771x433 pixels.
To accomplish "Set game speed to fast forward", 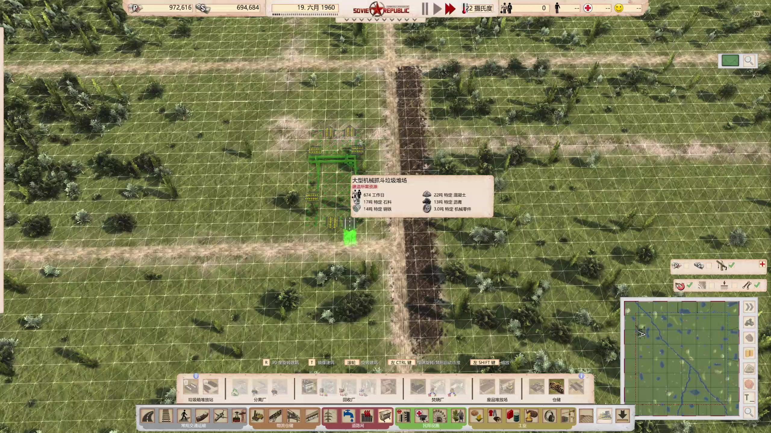I will coord(450,9).
